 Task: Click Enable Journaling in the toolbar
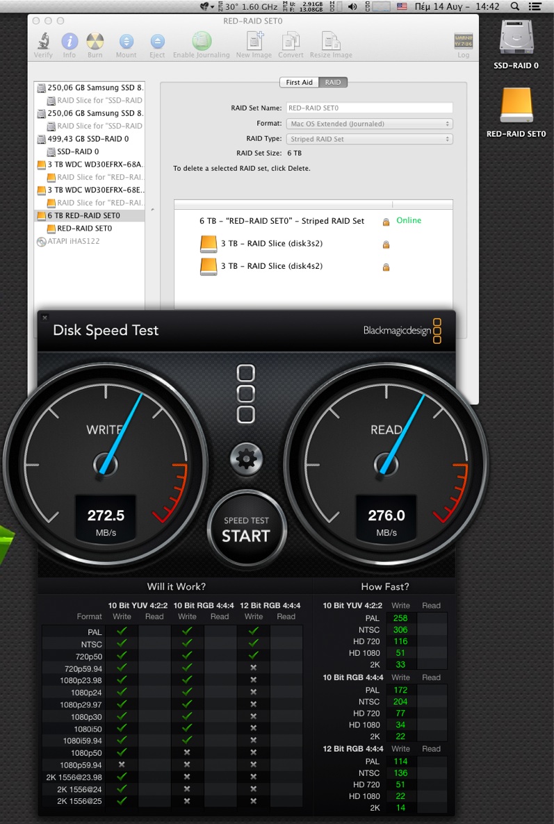202,41
